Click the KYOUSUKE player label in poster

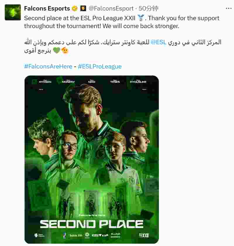[138, 81]
